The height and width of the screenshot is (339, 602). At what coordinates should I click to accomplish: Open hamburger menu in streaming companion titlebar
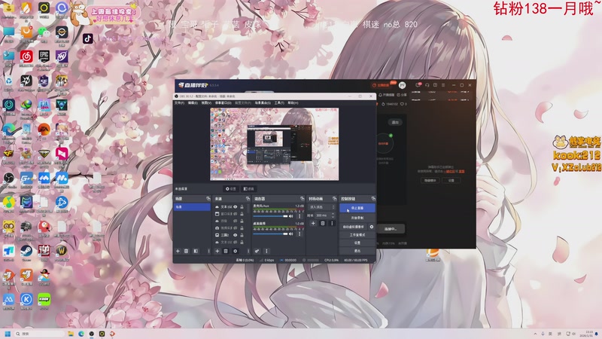[443, 85]
